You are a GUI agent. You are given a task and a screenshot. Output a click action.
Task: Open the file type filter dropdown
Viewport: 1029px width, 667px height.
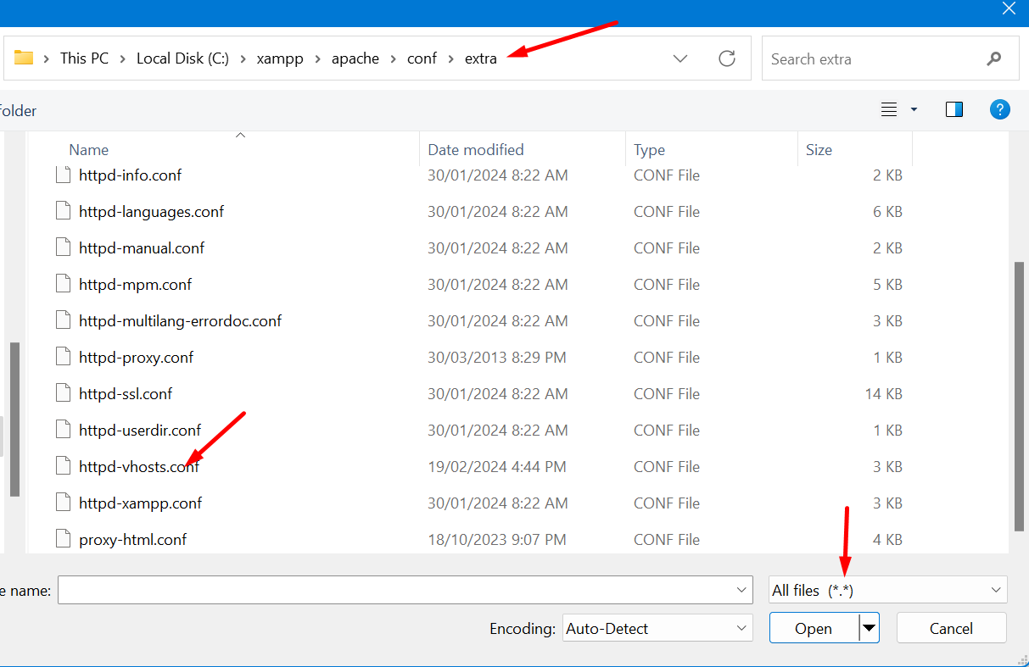(886, 589)
